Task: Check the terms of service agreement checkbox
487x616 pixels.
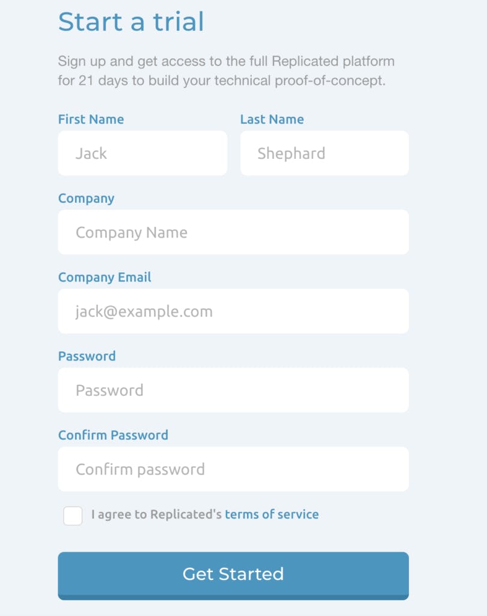Action: [73, 516]
